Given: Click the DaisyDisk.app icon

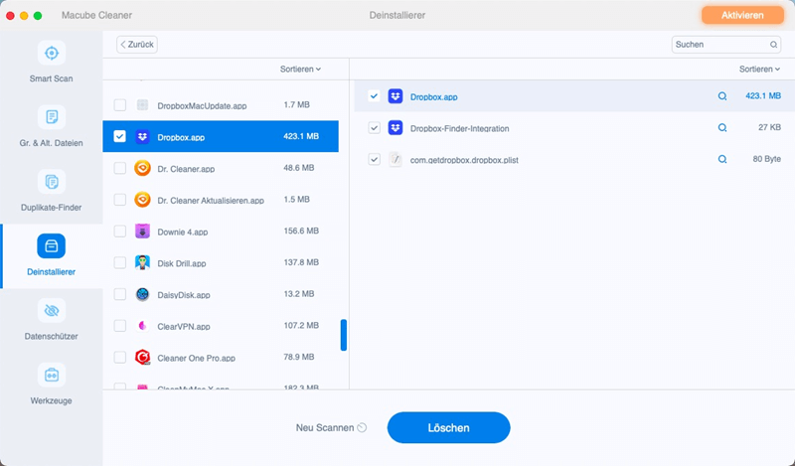Looking at the screenshot, I should pos(142,294).
